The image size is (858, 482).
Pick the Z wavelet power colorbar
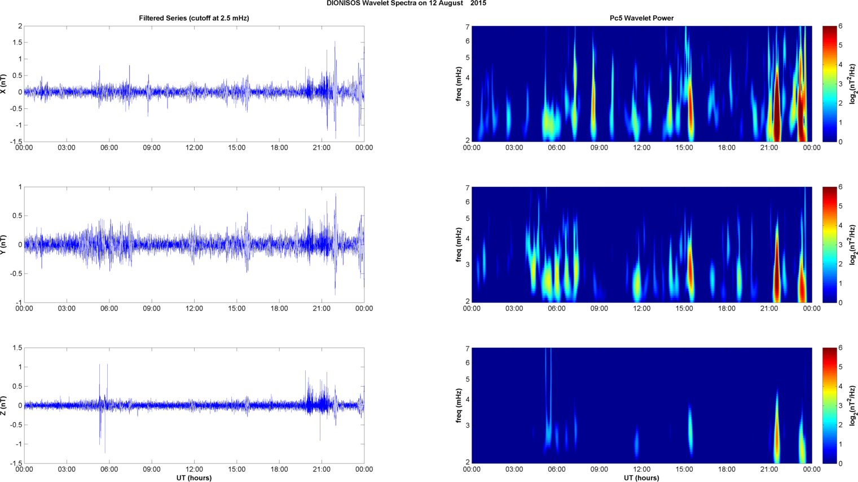pos(829,405)
